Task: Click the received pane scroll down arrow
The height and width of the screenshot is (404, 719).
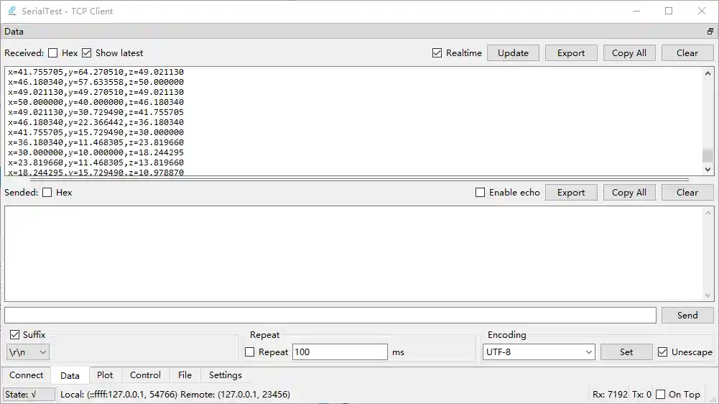Action: 708,170
